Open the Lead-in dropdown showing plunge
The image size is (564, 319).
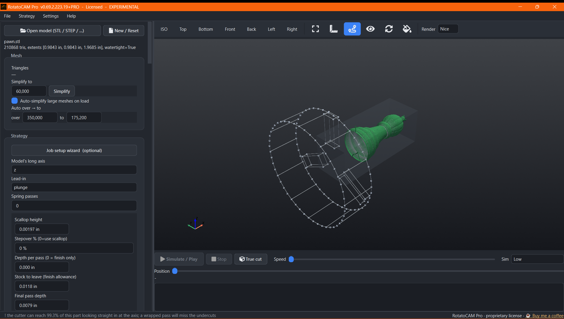point(74,187)
